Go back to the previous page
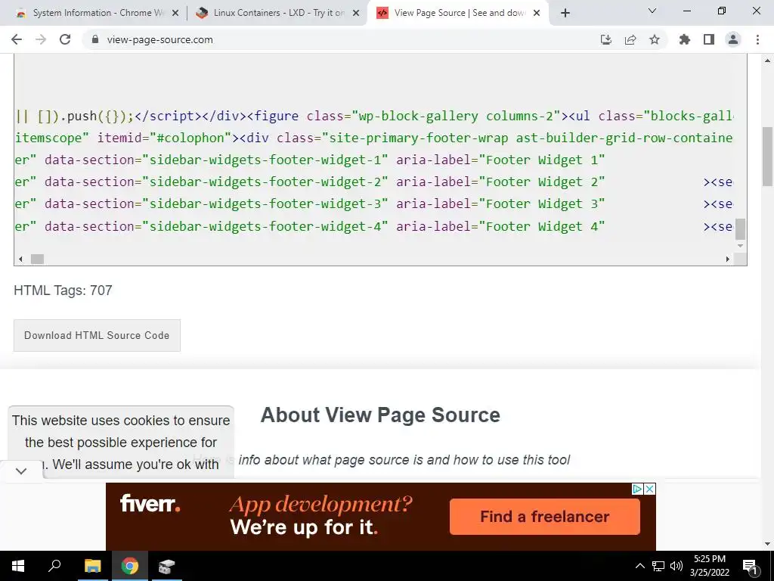 coord(17,39)
